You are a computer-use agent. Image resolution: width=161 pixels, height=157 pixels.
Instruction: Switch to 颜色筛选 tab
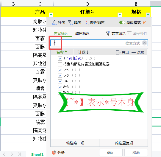(x=82, y=33)
